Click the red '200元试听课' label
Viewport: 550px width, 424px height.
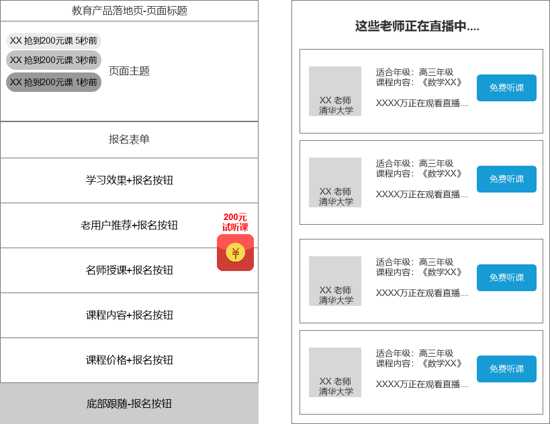235,222
